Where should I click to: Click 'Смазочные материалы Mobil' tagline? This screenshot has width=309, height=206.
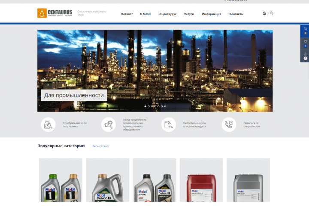(x=92, y=13)
